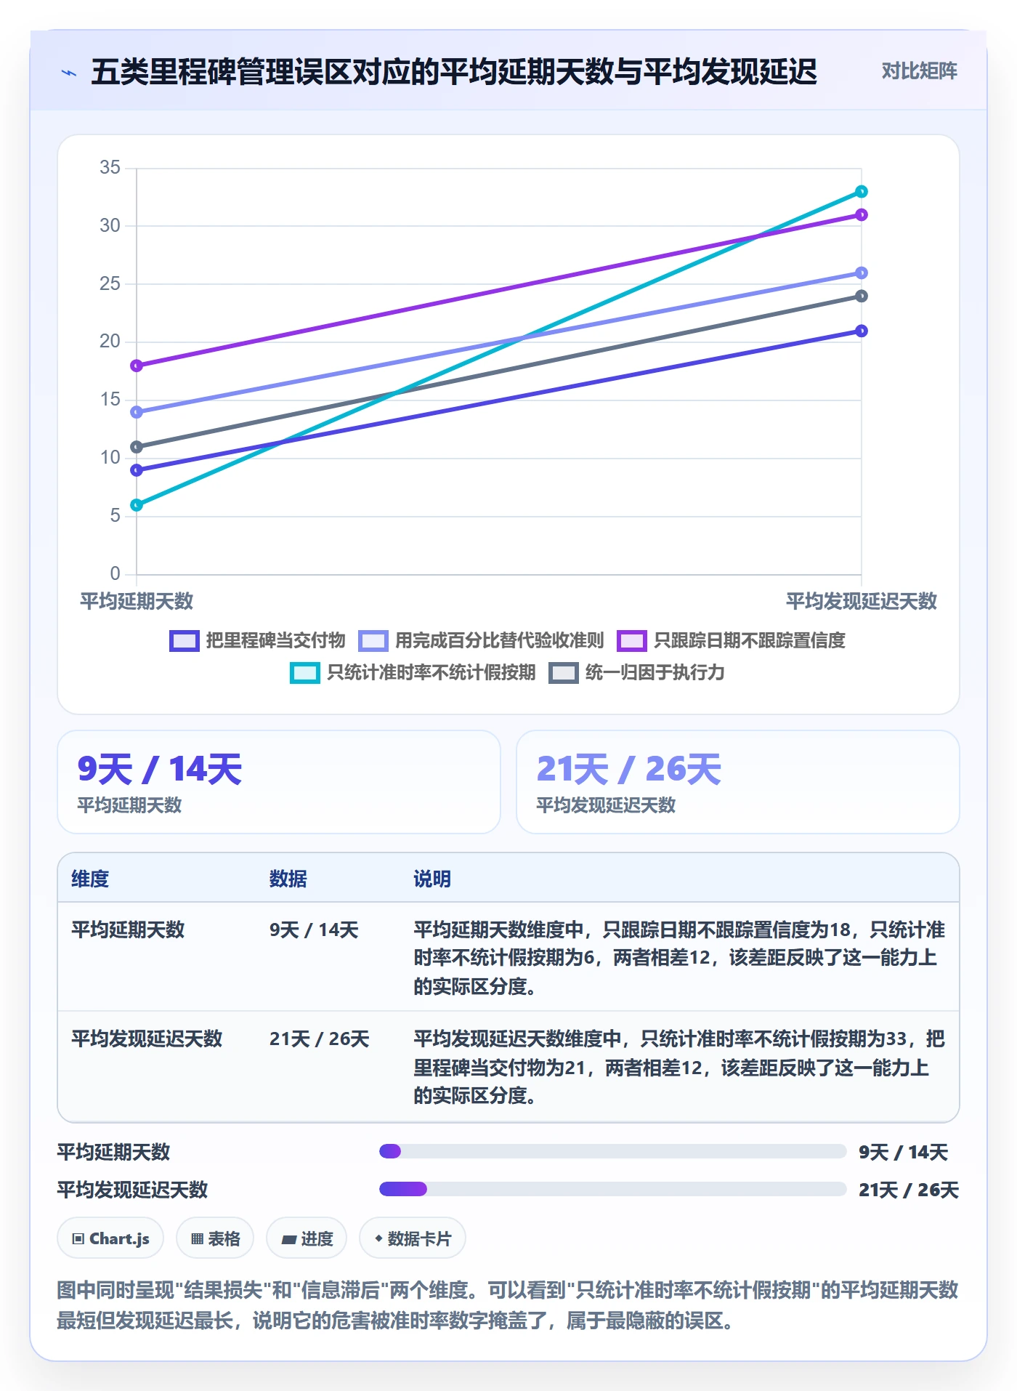Click the teal data point at value 33
The height and width of the screenshot is (1391, 1017).
point(861,192)
